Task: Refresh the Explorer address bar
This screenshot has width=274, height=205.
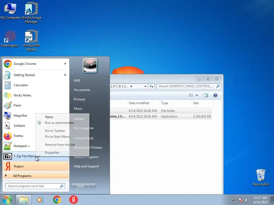Action: point(151,86)
